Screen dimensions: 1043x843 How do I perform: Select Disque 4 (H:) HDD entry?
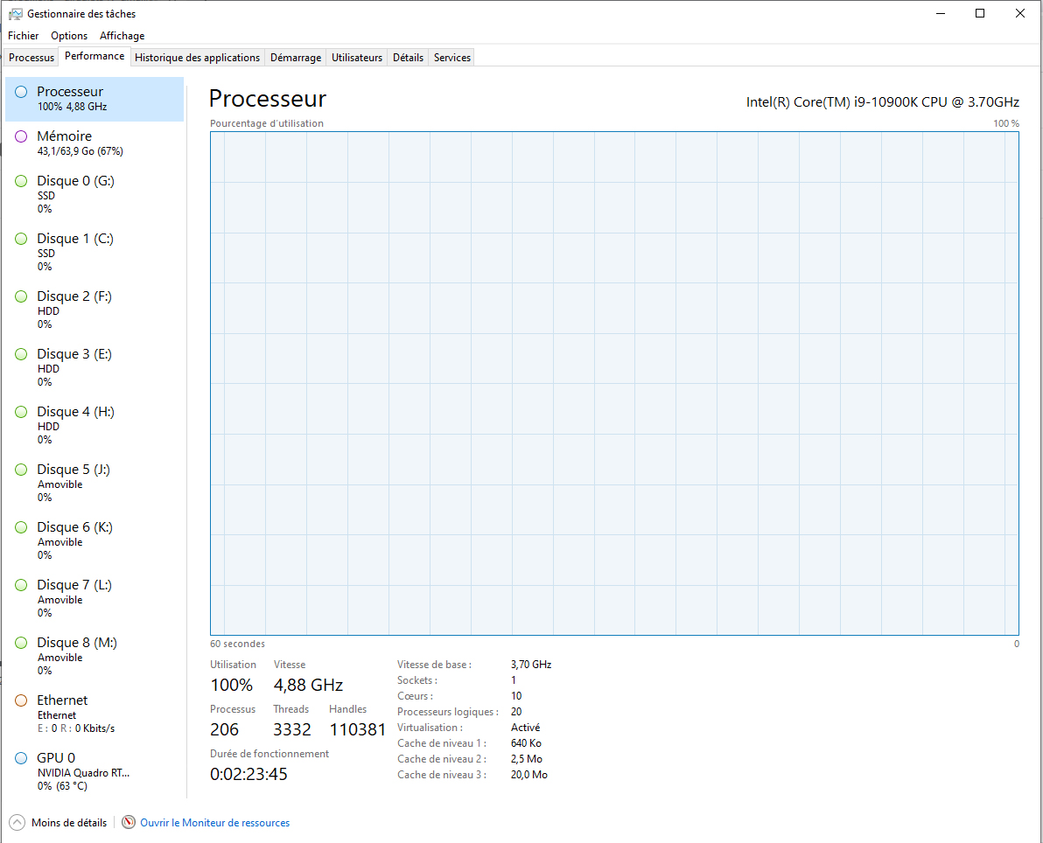[75, 424]
